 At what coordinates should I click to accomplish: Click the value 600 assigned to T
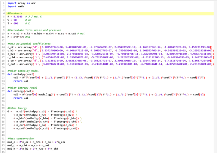15,23
